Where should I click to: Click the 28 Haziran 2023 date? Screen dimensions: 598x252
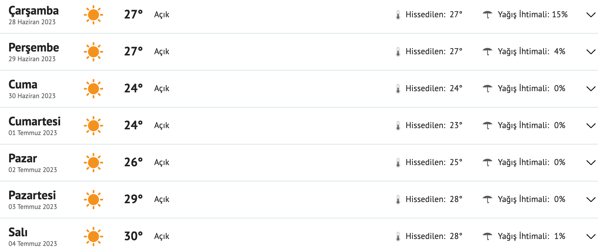click(32, 22)
